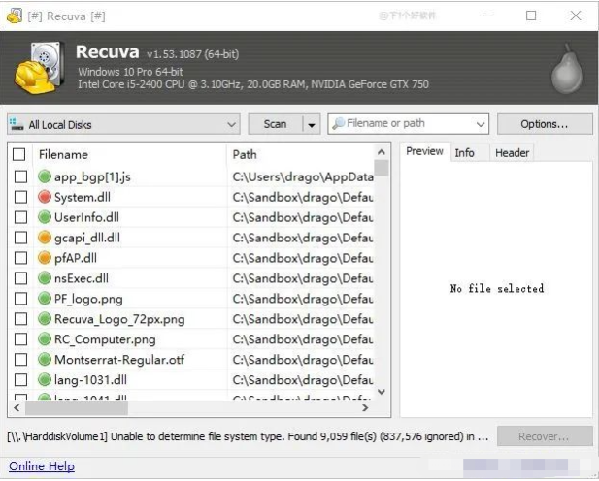Switch to the Header tab
599x481 pixels.
pos(512,153)
